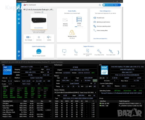Edit the 'My desktop' nickname with the pencil
The image size is (145, 120).
coord(42,12)
